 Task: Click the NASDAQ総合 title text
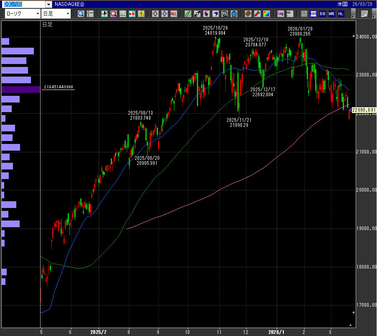69,4
